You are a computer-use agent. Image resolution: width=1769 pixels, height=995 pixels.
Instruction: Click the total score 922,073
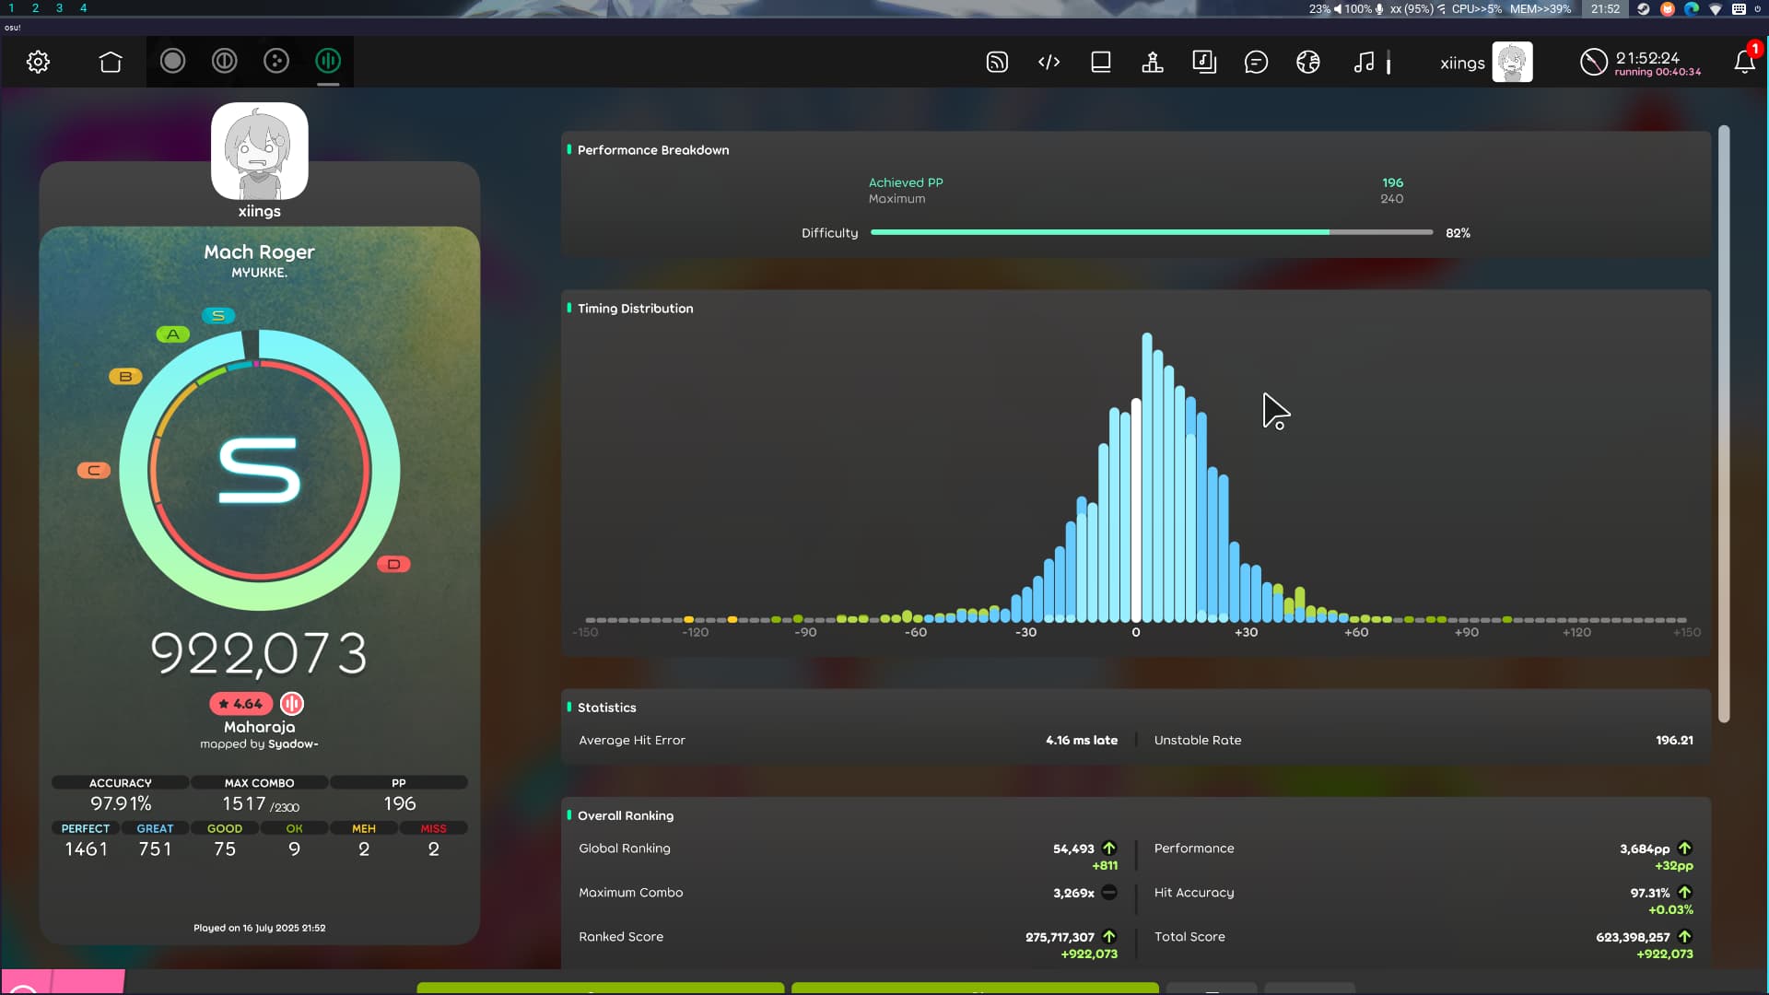(259, 653)
